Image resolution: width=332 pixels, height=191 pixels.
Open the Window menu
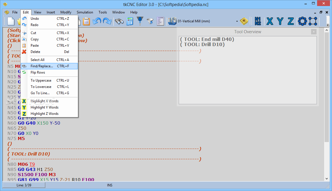click(119, 12)
